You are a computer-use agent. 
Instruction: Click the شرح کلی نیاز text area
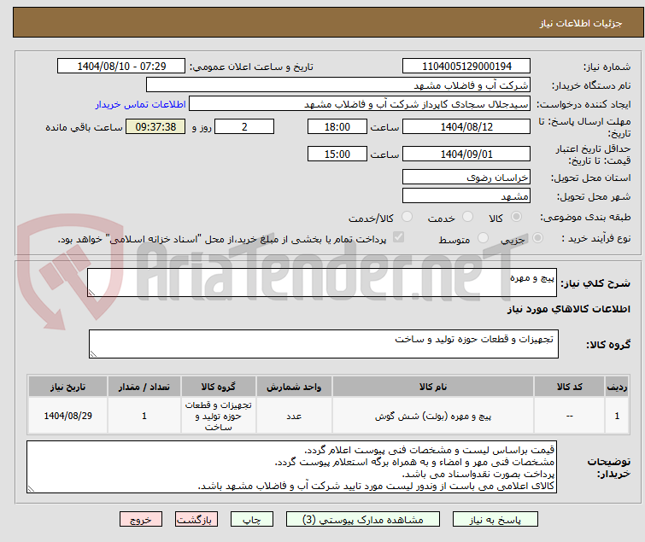(322, 283)
